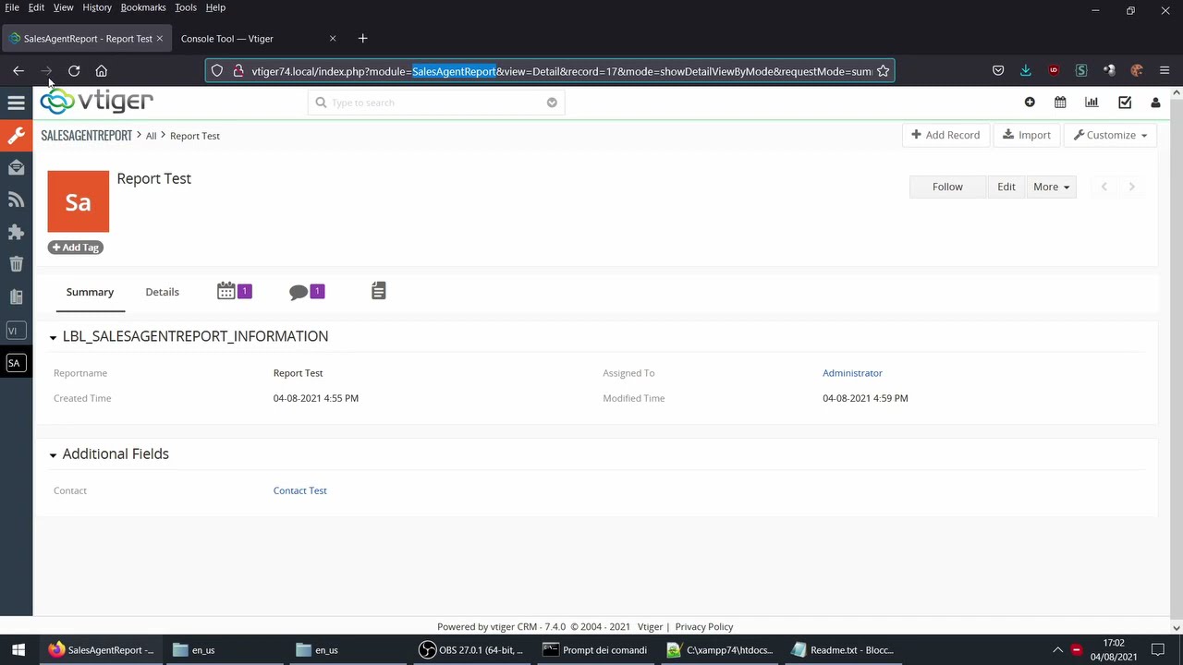Click the SALESAGENTREPORT breadcrumb link

point(86,136)
